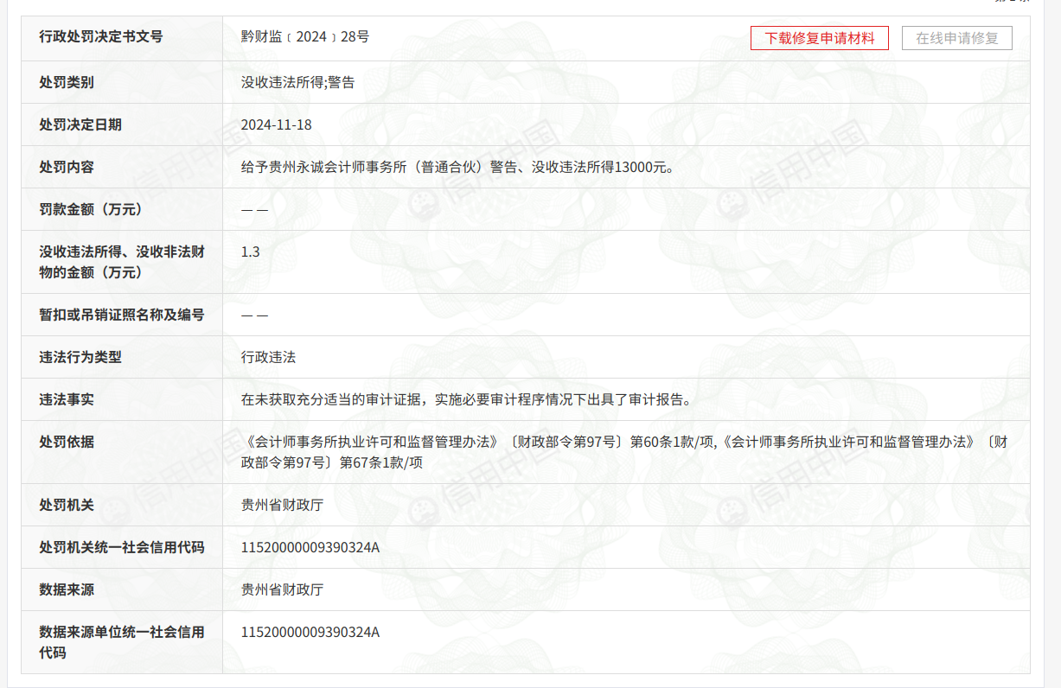
Task: Select the decision date 2024-11-18
Action: pos(276,125)
